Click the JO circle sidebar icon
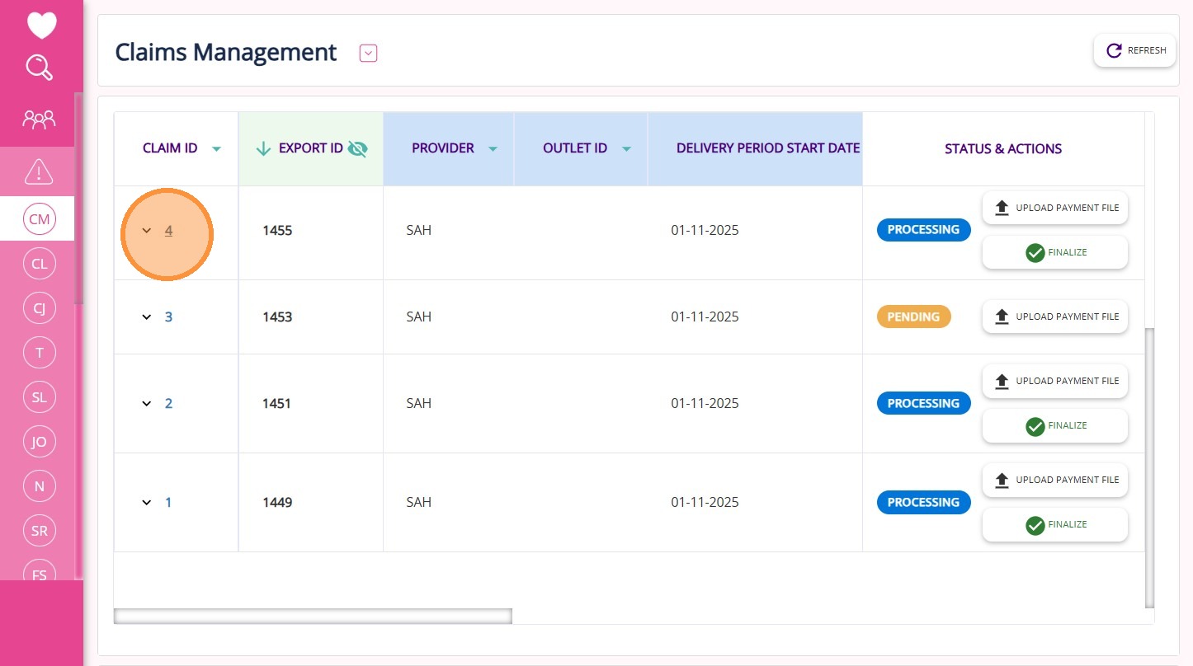 click(39, 442)
